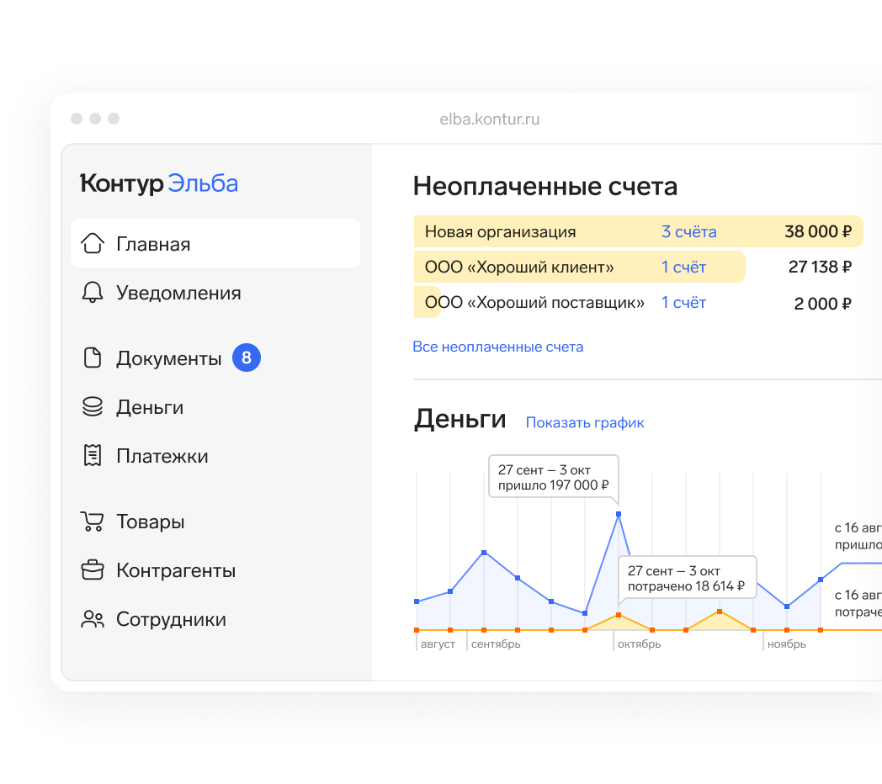
Task: Click the coins icon for Деньги
Action: (x=93, y=407)
